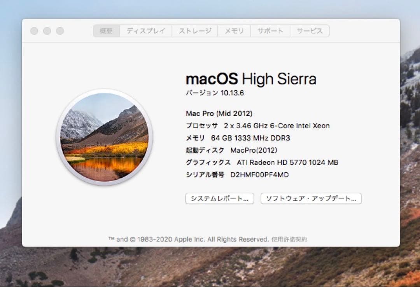Open the サポート tab
Image resolution: width=420 pixels, height=287 pixels.
(270, 31)
